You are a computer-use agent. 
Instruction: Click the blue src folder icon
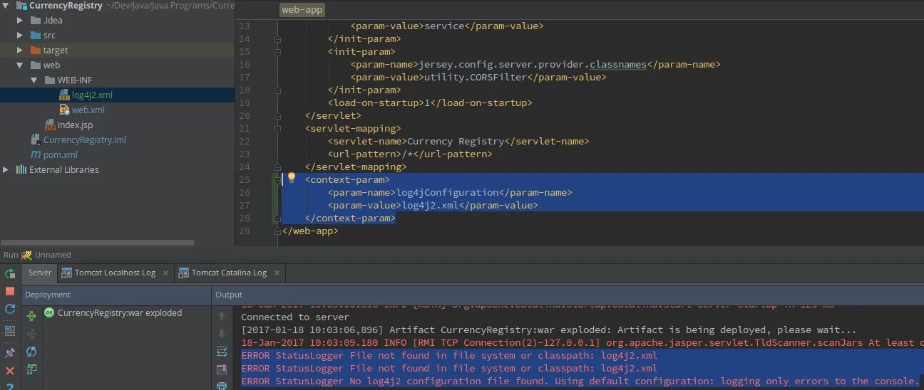36,35
